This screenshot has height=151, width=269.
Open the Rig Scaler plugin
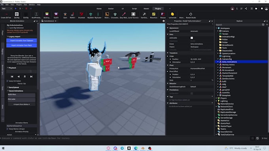(x=98, y=15)
